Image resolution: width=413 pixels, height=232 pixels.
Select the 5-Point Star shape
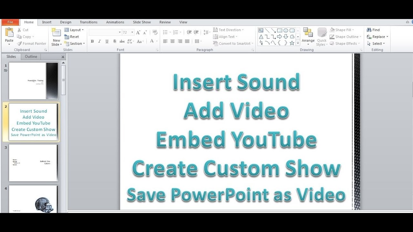click(292, 43)
